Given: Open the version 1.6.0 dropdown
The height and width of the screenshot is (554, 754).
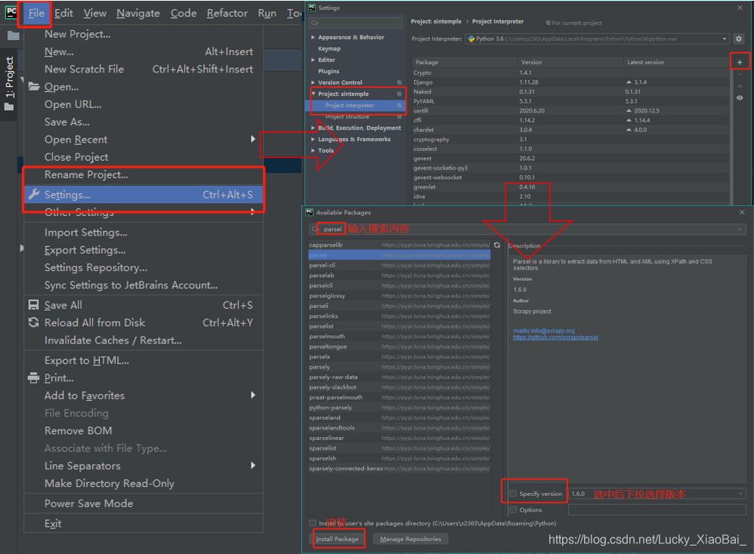Looking at the screenshot, I should (657, 494).
